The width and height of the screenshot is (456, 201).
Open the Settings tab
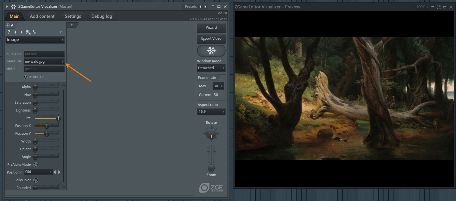[73, 16]
